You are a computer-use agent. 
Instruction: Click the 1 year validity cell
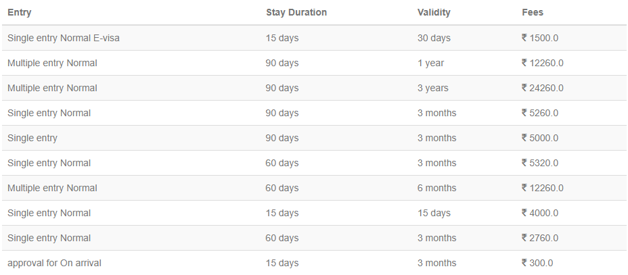coord(430,63)
